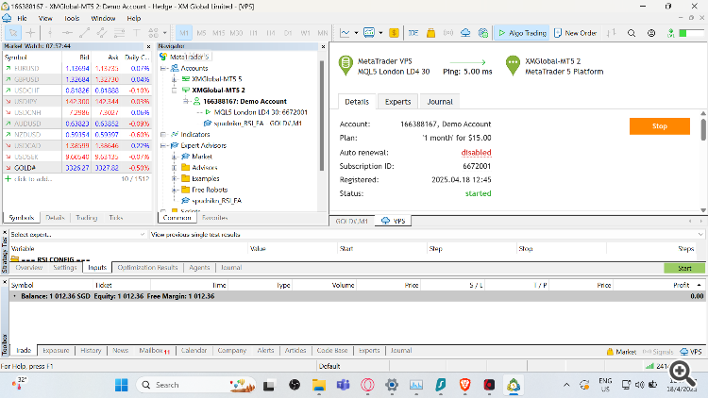Open the Select expert dropdown
Viewport: 708px width, 398px height.
(76, 234)
